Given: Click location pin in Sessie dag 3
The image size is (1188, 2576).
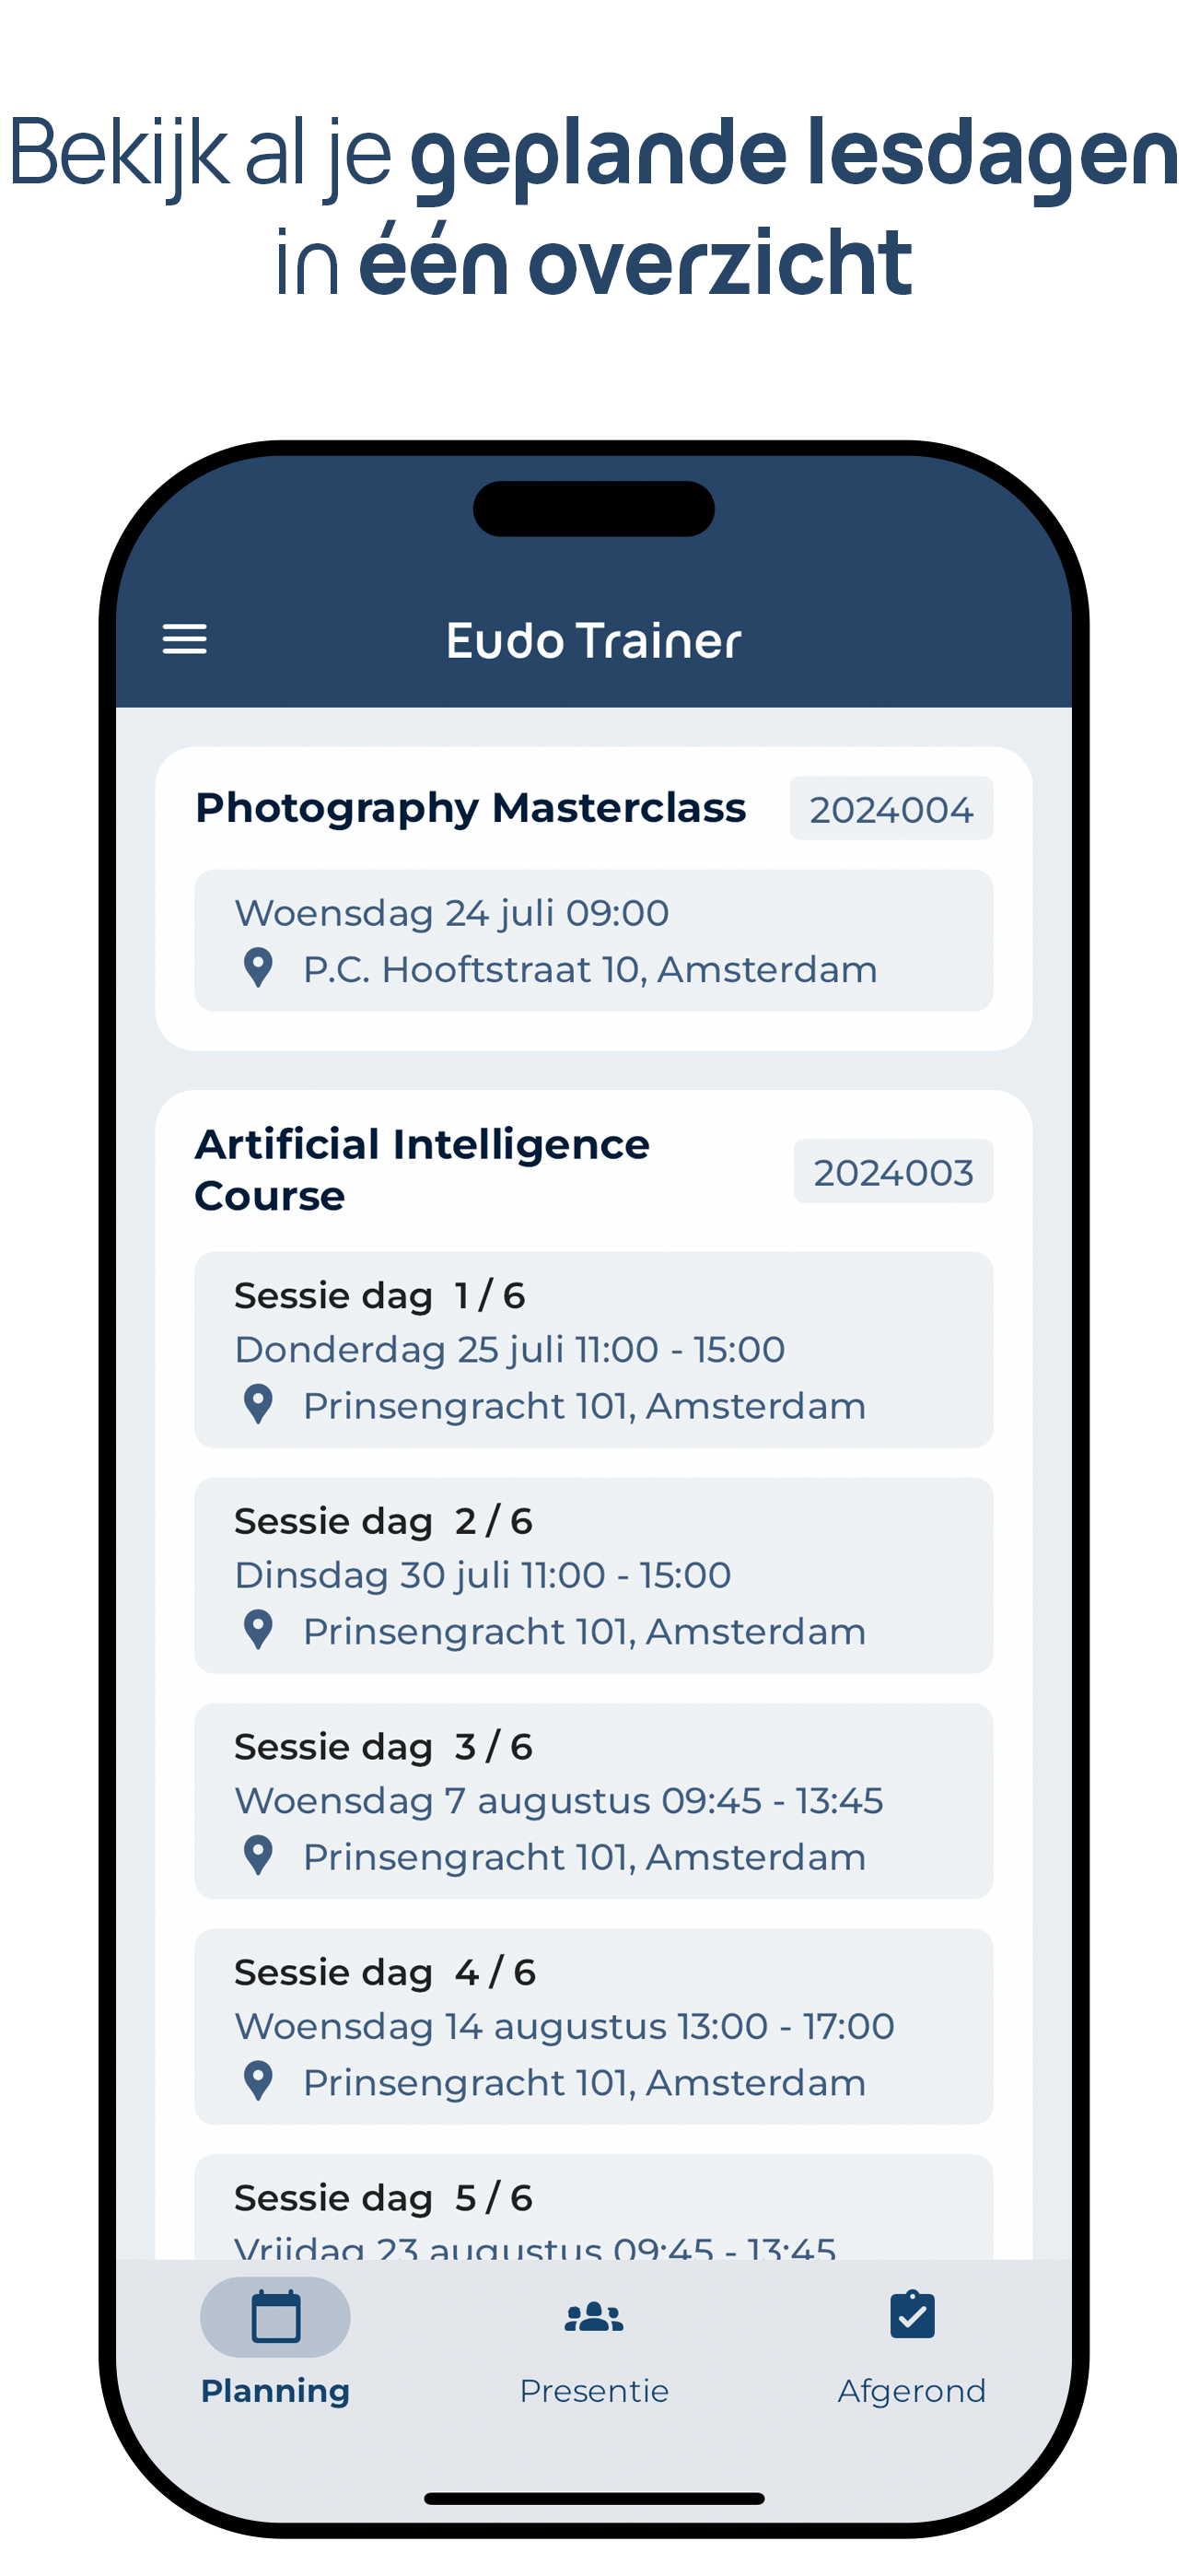Looking at the screenshot, I should [258, 1856].
